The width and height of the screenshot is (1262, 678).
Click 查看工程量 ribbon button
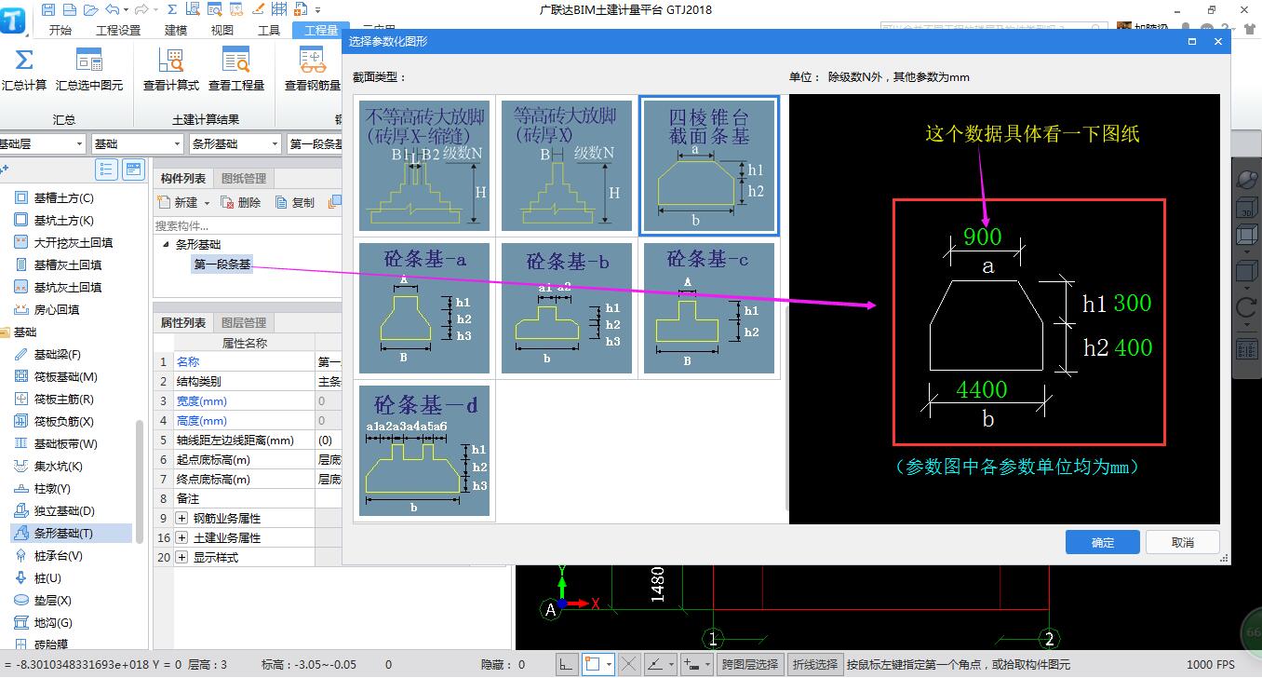coord(236,71)
